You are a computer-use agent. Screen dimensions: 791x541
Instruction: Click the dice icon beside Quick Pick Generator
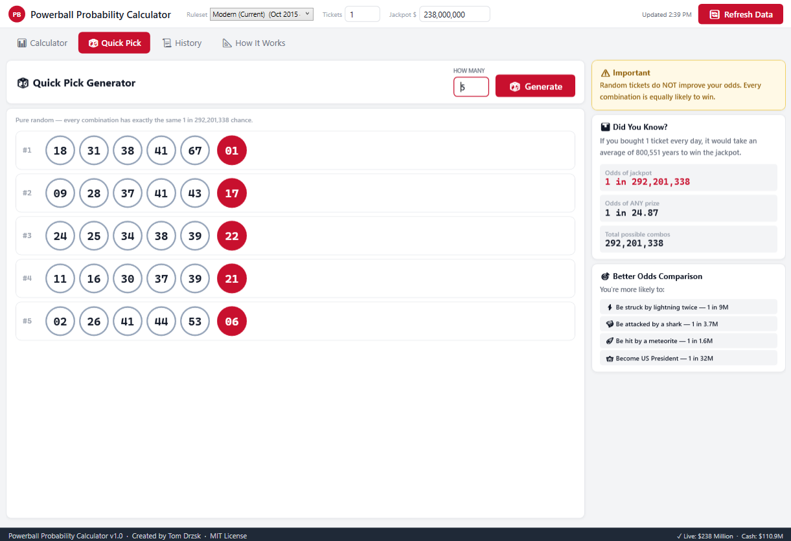coord(23,83)
